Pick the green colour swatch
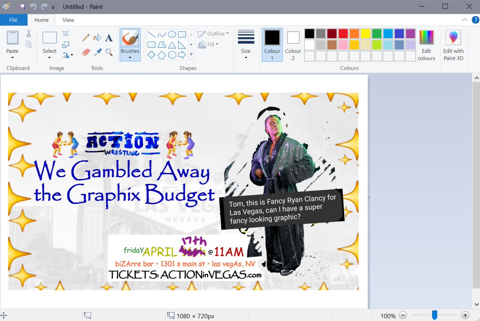480x321 pixels. [x=376, y=34]
